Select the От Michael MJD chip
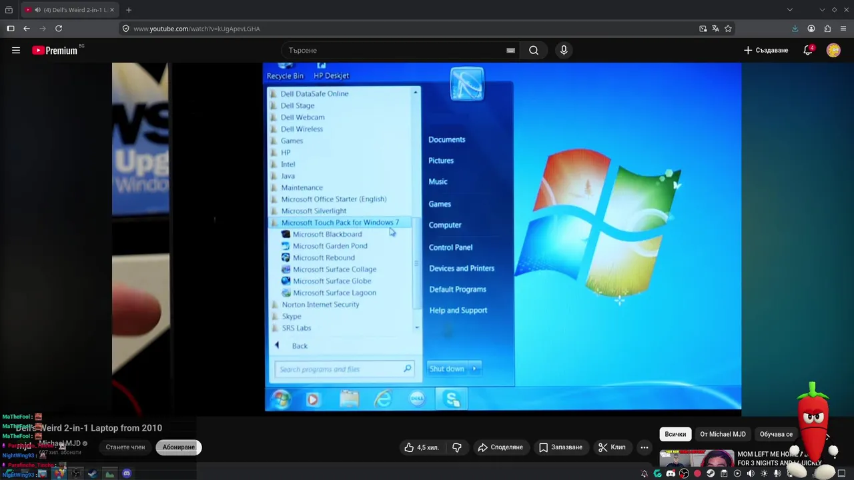Viewport: 854px width, 480px height. click(723, 434)
